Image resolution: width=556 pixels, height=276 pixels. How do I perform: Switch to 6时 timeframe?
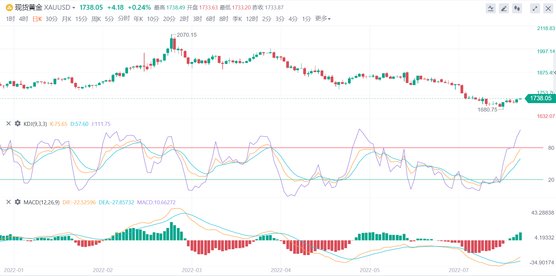click(210, 19)
